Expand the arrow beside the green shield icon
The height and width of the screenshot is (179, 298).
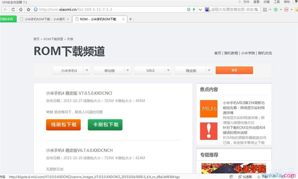(x=281, y=10)
